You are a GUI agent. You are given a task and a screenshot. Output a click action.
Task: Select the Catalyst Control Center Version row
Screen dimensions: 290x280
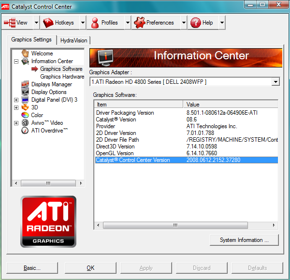(186, 160)
